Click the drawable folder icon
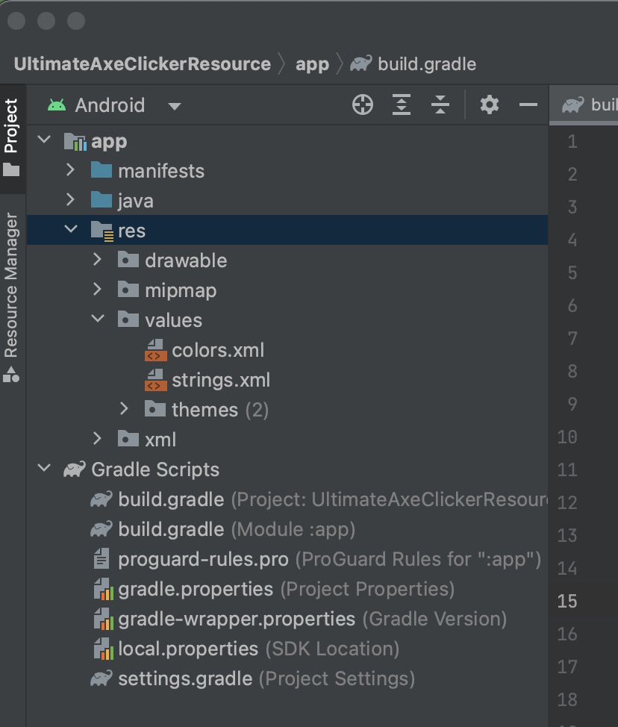The height and width of the screenshot is (727, 618). tap(128, 260)
